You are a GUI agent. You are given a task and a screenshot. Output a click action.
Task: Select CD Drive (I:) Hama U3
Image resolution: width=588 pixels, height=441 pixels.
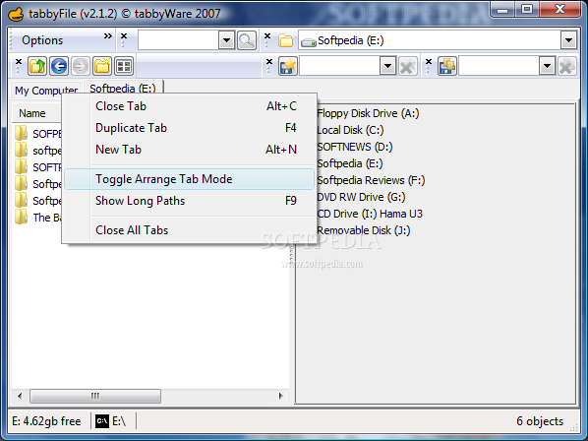point(370,214)
